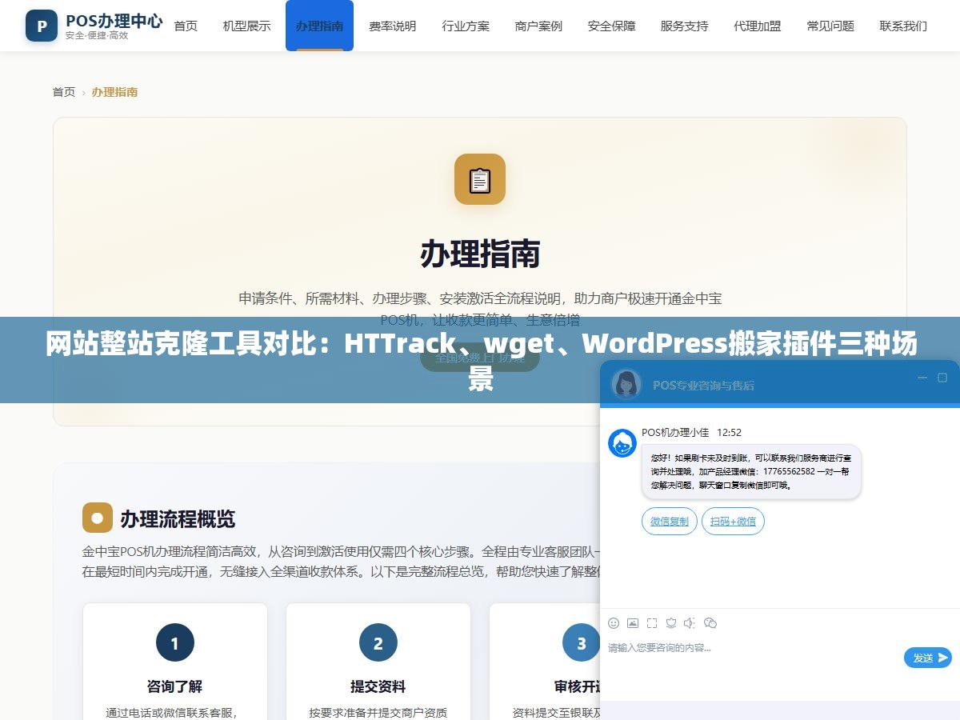Click the overlay article title banner

point(480,360)
